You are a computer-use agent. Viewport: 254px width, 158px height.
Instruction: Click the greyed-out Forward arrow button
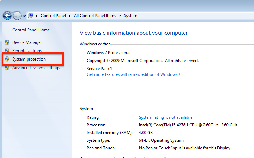17,16
